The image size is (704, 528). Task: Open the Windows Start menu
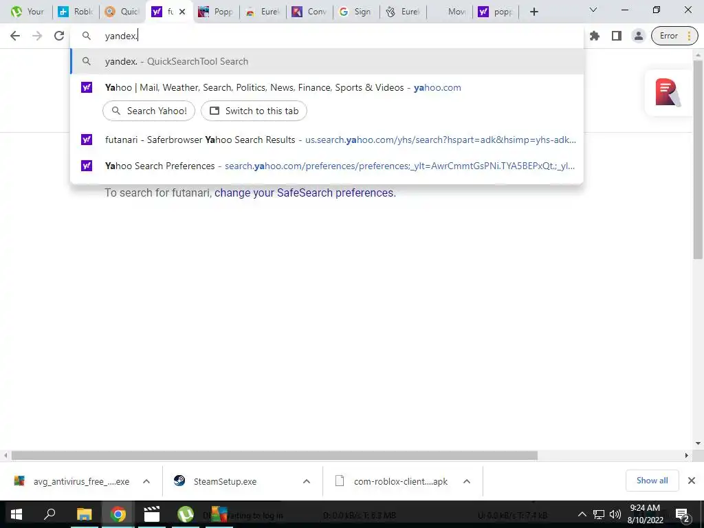16,514
